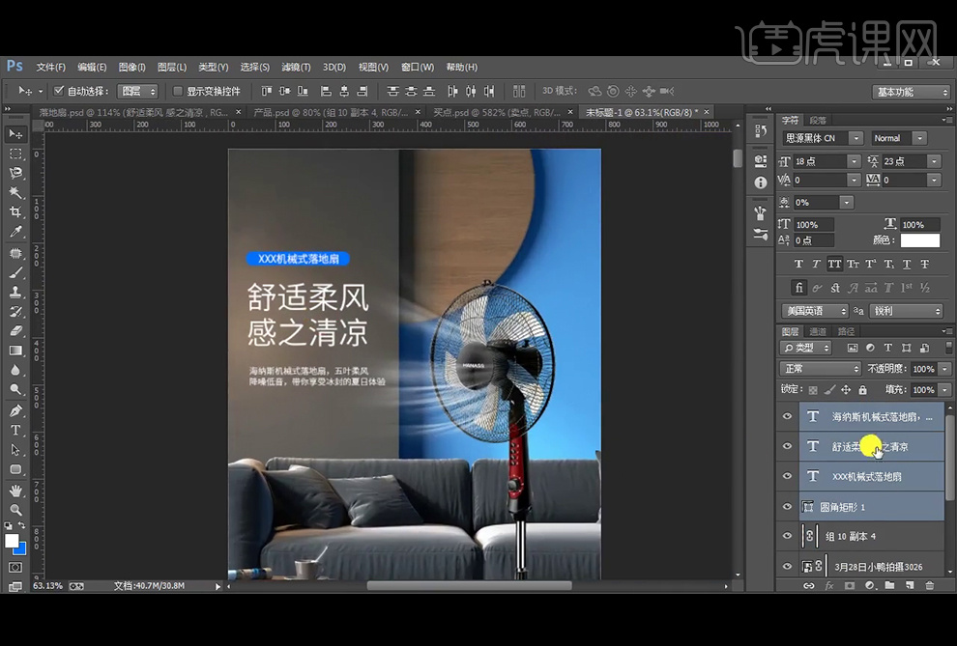The height and width of the screenshot is (646, 957).
Task: Click the Add layer mask icon
Action: 850,585
